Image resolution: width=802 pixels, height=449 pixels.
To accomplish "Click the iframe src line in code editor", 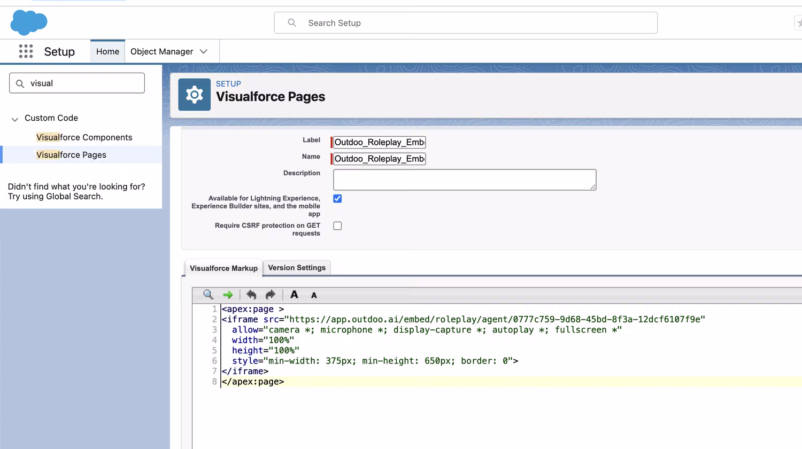I will pyautogui.click(x=464, y=320).
